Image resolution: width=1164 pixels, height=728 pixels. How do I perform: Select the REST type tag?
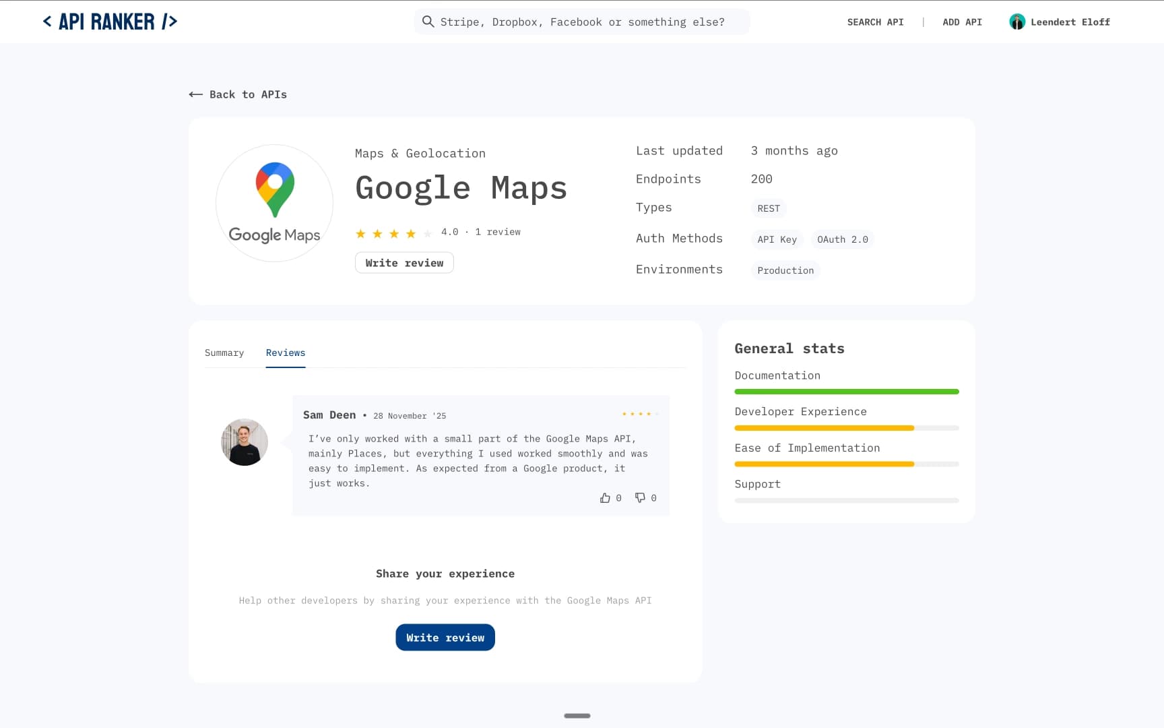pos(769,208)
